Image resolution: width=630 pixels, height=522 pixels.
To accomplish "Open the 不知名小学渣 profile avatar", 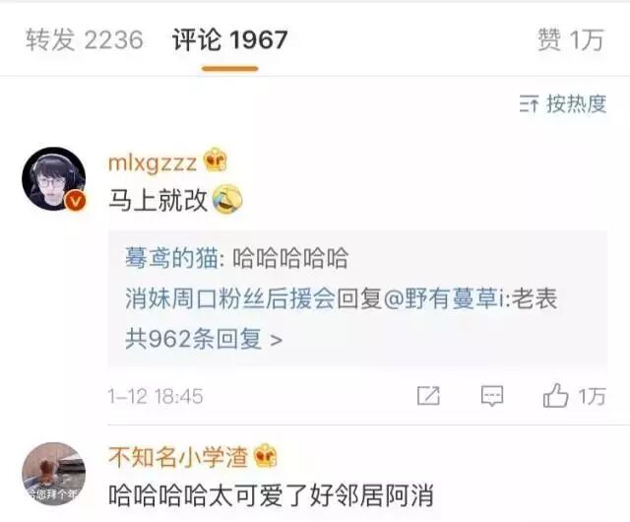I will [x=54, y=474].
